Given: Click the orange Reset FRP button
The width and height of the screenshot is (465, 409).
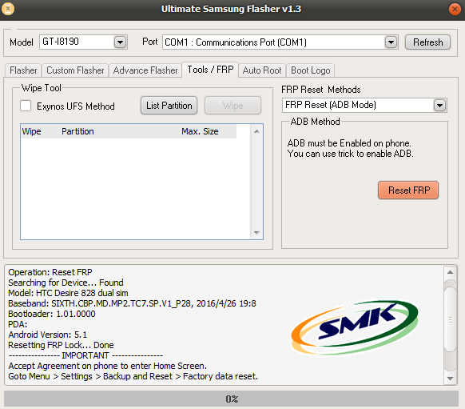Looking at the screenshot, I should 408,190.
